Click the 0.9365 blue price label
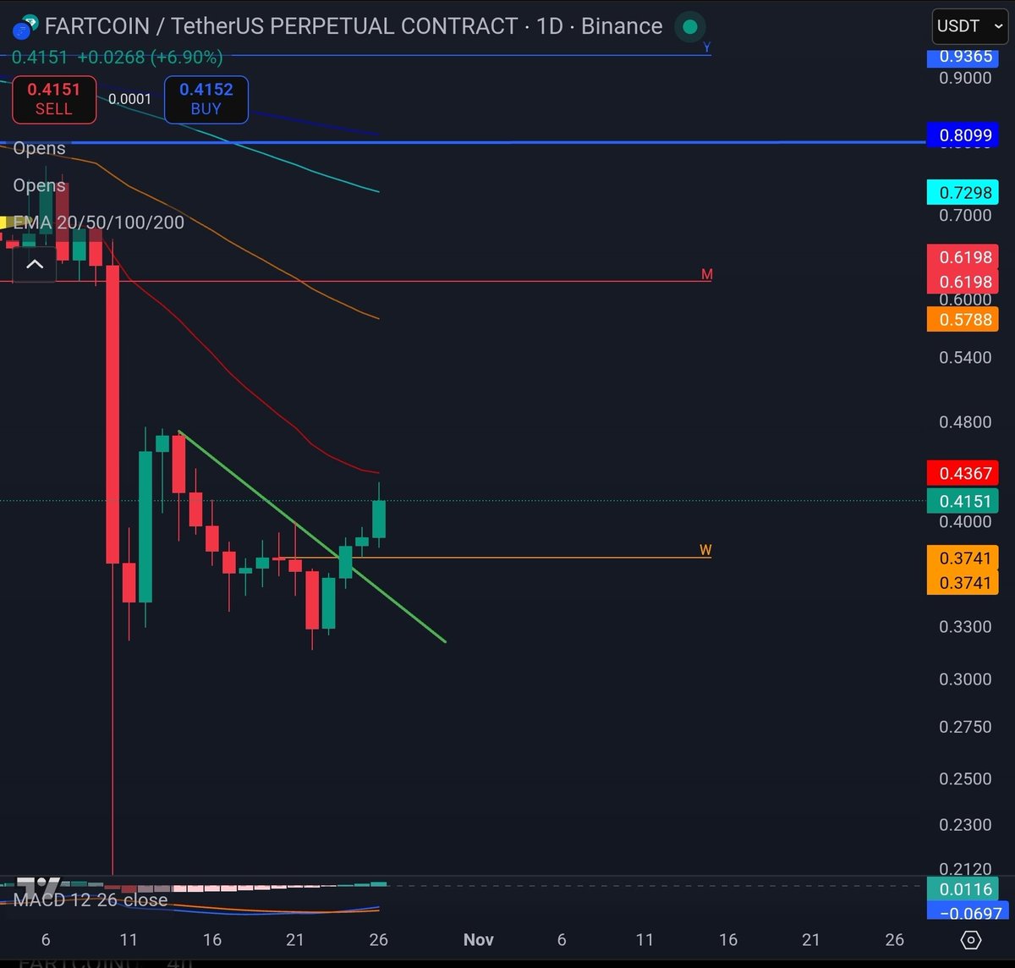Screen dimensions: 1015x968 tap(963, 58)
